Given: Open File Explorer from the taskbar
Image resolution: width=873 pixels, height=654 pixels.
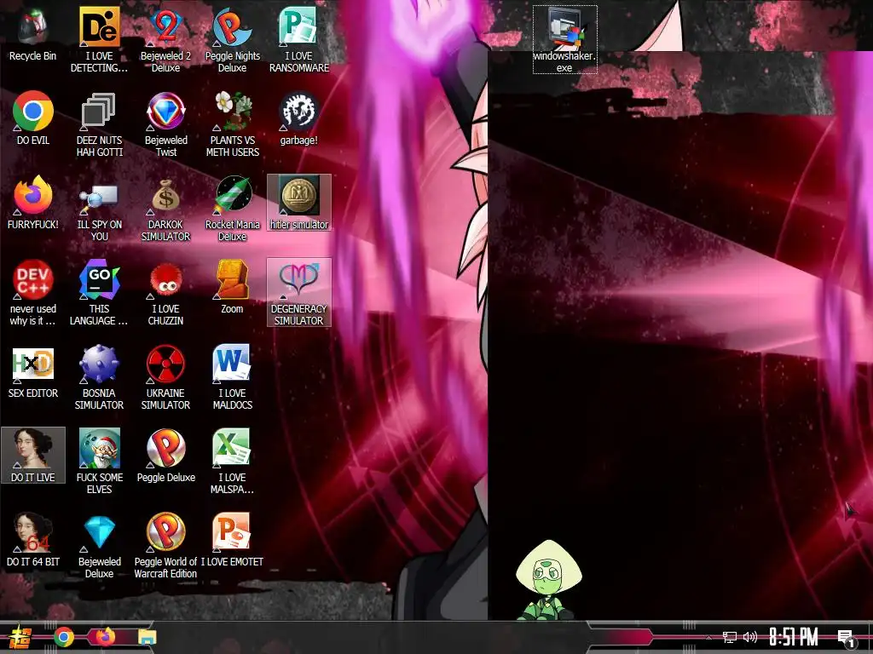Looking at the screenshot, I should pos(147,637).
